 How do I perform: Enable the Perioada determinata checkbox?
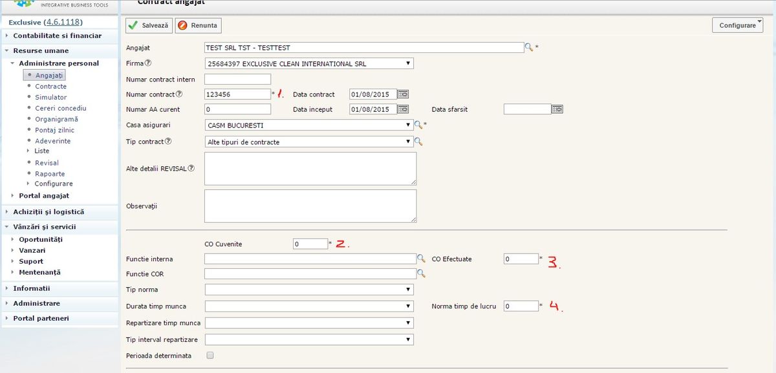tap(210, 356)
